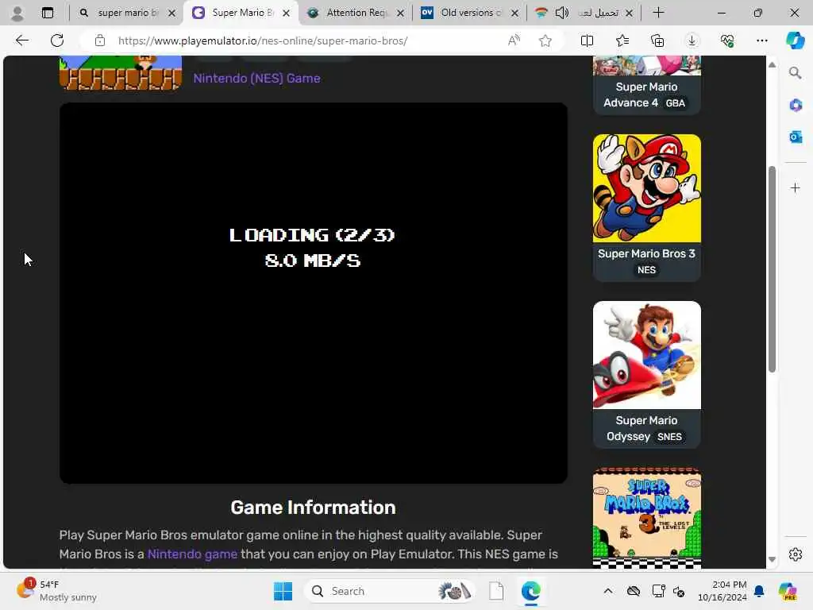Open the Favorites list

point(622,41)
